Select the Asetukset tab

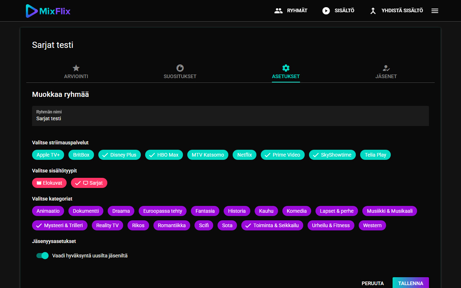(286, 72)
